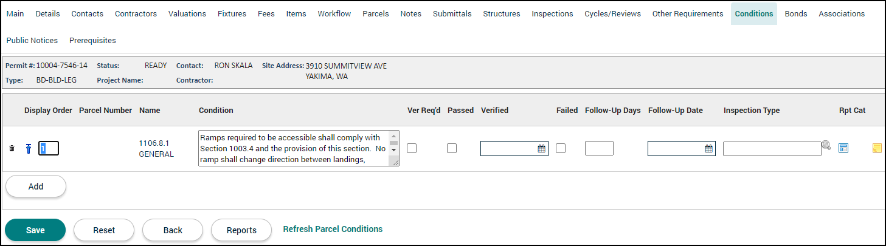Click the blue report category icon
Viewport: 886px width, 246px height.
[x=843, y=148]
